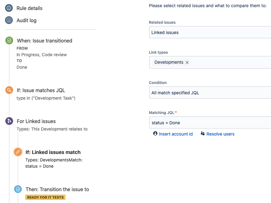The width and height of the screenshot is (271, 203).
Task: Select the For Linked issues branch step
Action: [36, 121]
